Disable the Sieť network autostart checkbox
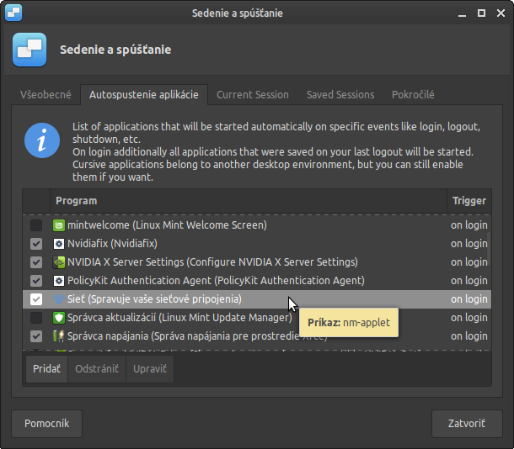 coord(36,299)
